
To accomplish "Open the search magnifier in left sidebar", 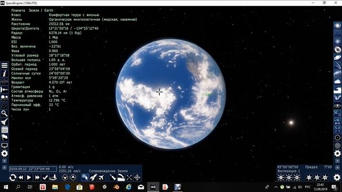I will 4,114.
